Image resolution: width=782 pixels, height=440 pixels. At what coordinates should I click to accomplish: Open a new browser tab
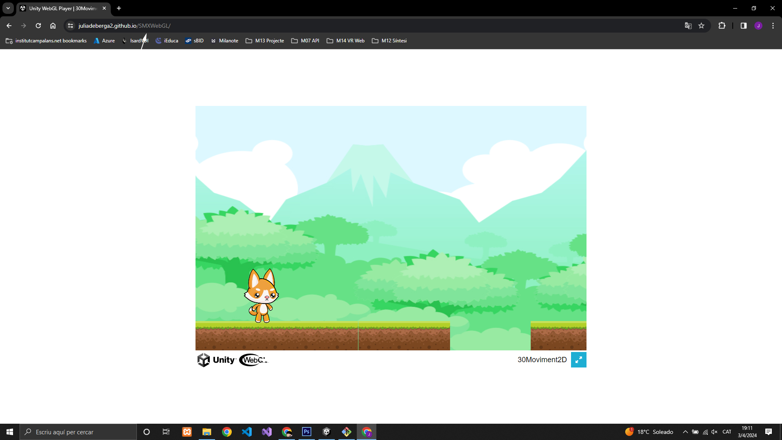[119, 8]
